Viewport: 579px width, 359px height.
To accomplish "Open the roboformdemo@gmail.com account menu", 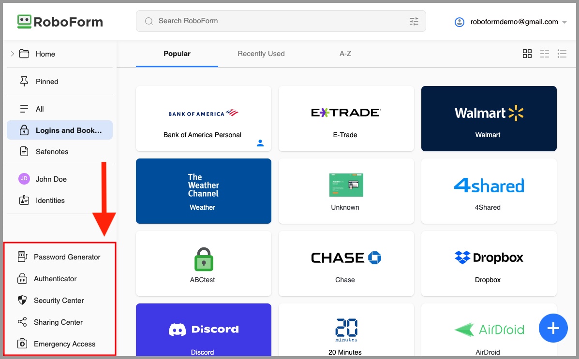I will pos(510,21).
